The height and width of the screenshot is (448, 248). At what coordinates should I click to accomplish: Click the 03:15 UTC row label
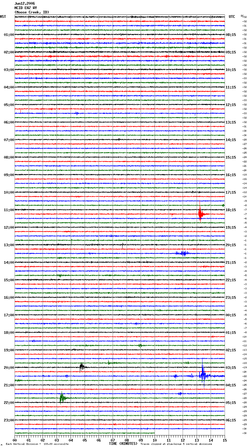[x=231, y=368]
